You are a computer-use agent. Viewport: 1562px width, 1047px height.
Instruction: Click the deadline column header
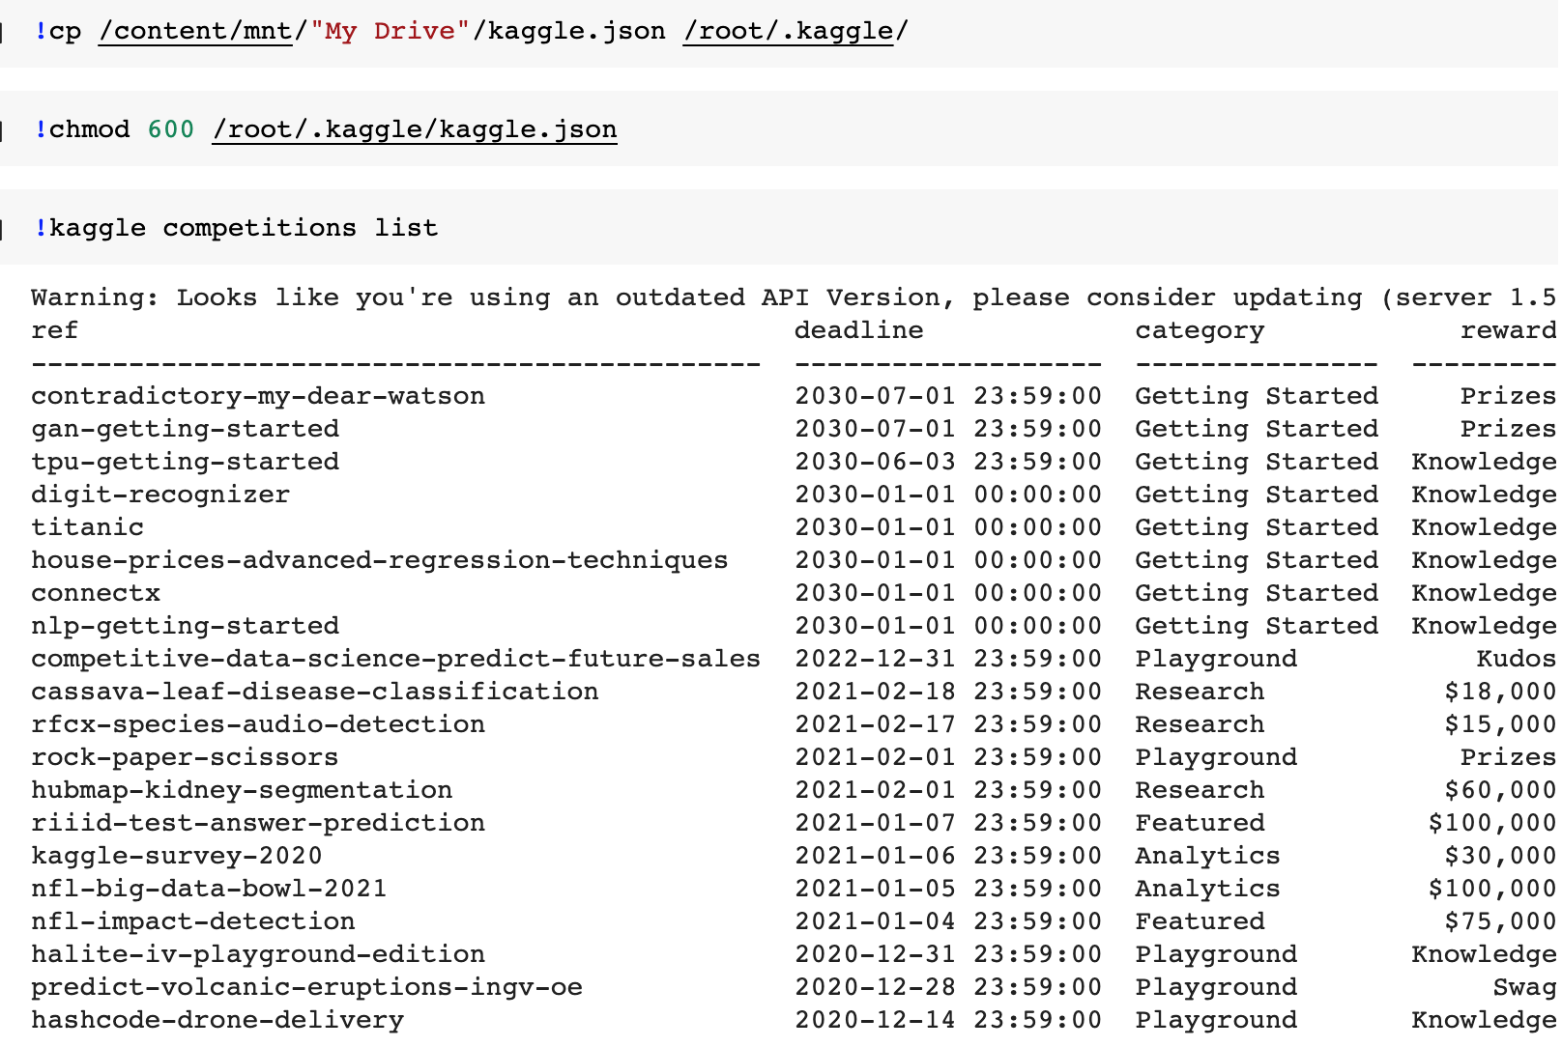pos(858,330)
